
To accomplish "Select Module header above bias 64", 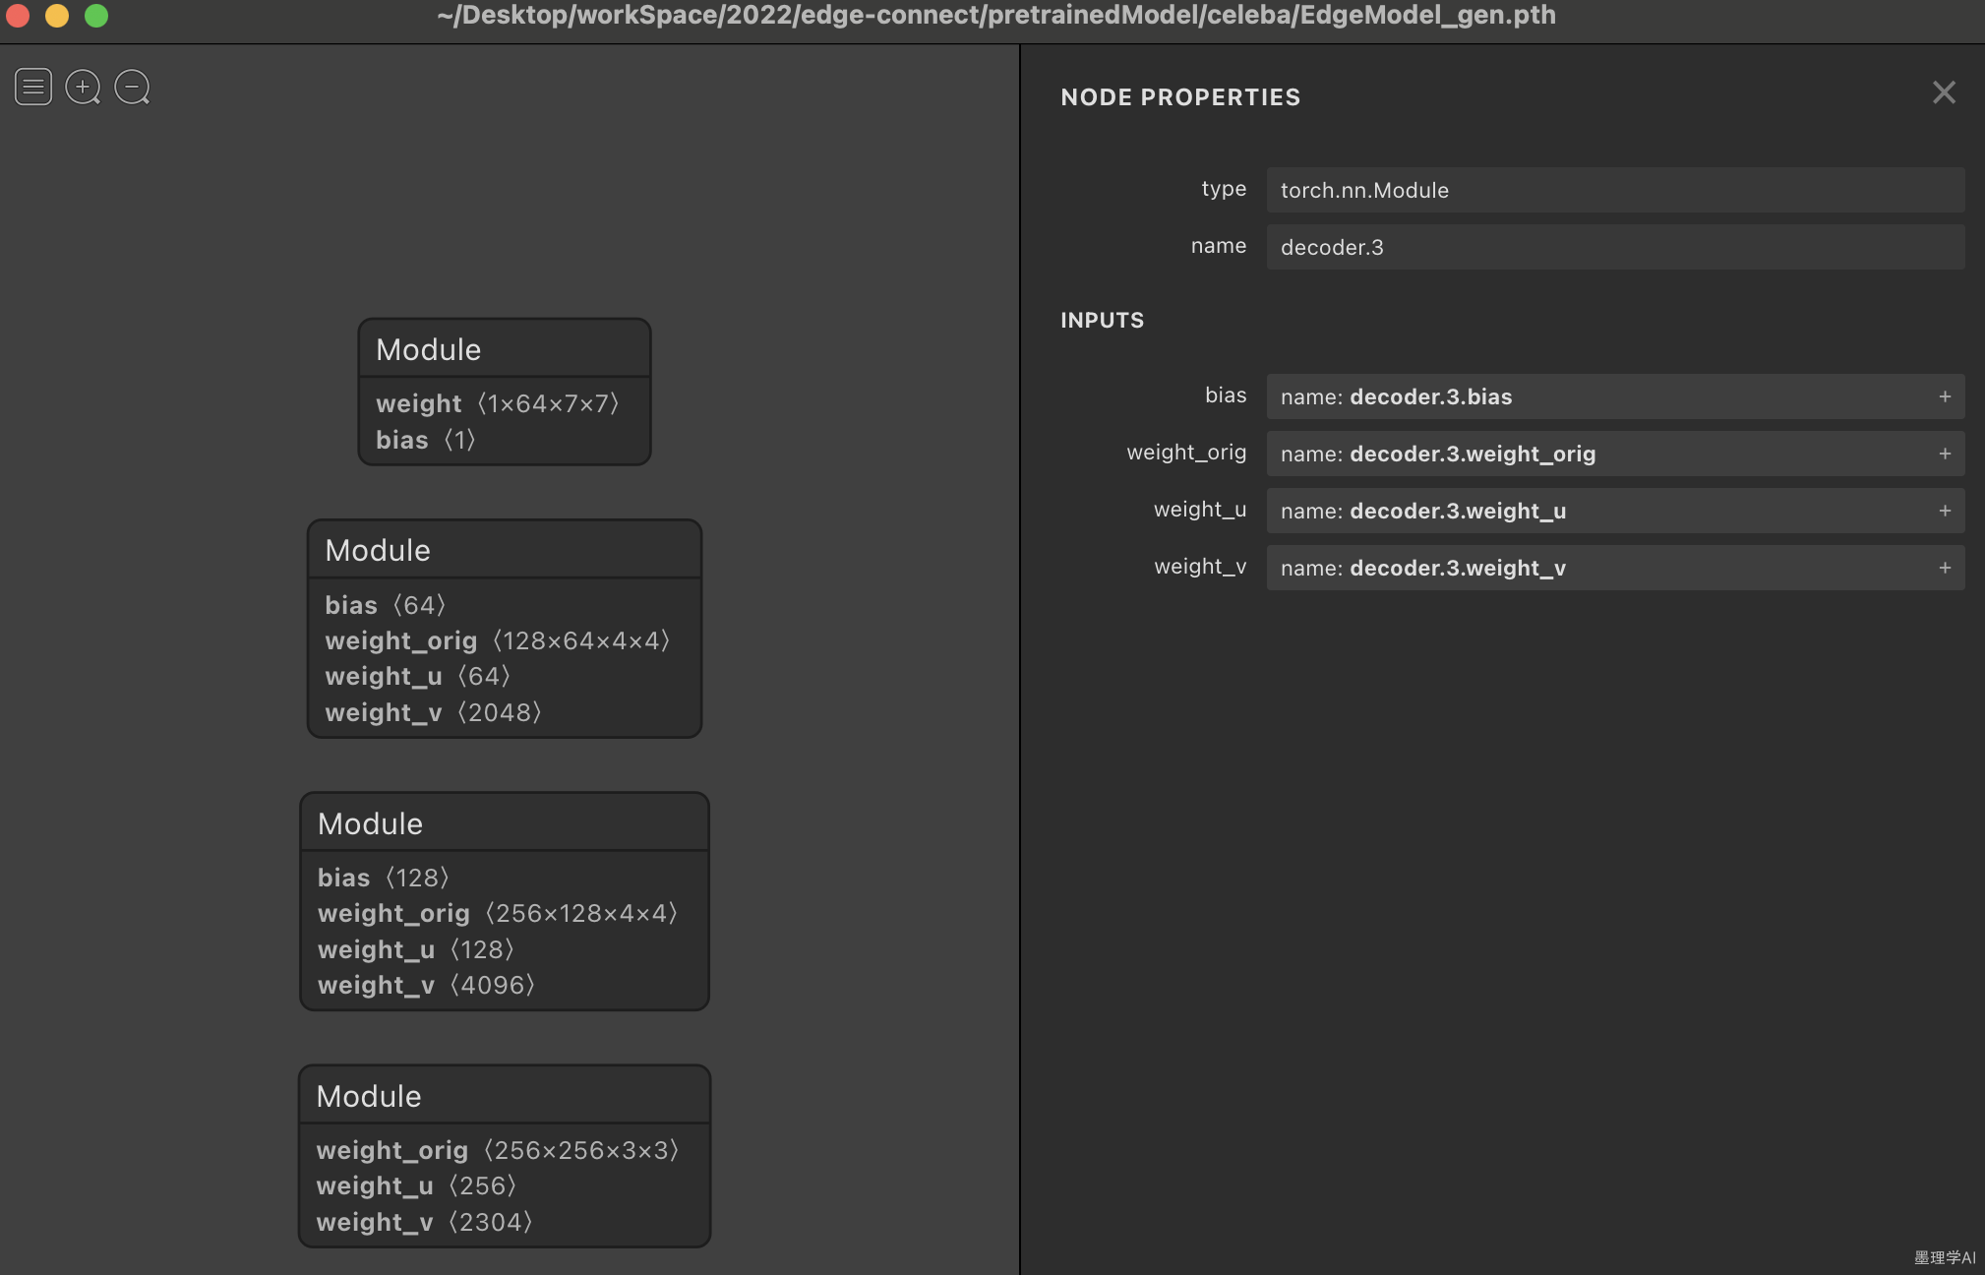I will point(504,551).
